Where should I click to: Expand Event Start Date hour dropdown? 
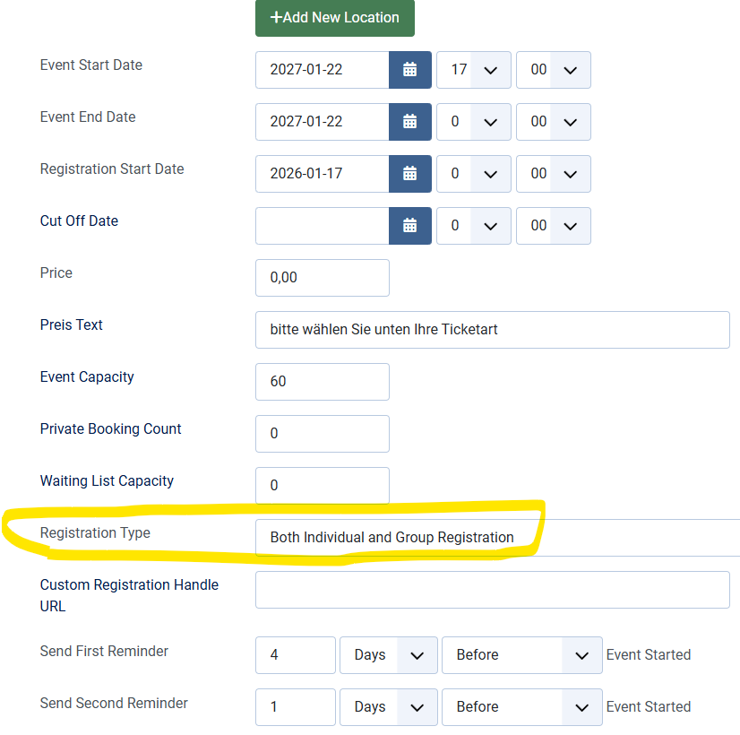click(473, 70)
